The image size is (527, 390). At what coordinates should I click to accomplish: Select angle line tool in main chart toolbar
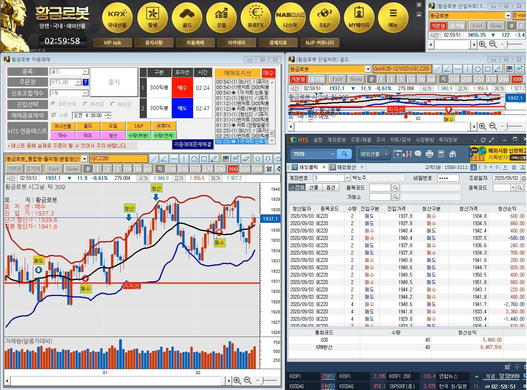click(164, 159)
